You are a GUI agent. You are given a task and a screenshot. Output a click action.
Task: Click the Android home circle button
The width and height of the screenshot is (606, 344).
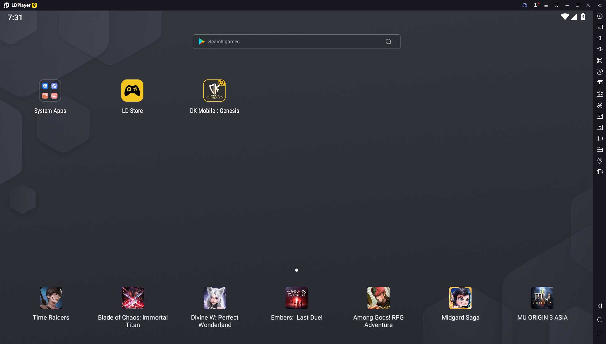(600, 320)
